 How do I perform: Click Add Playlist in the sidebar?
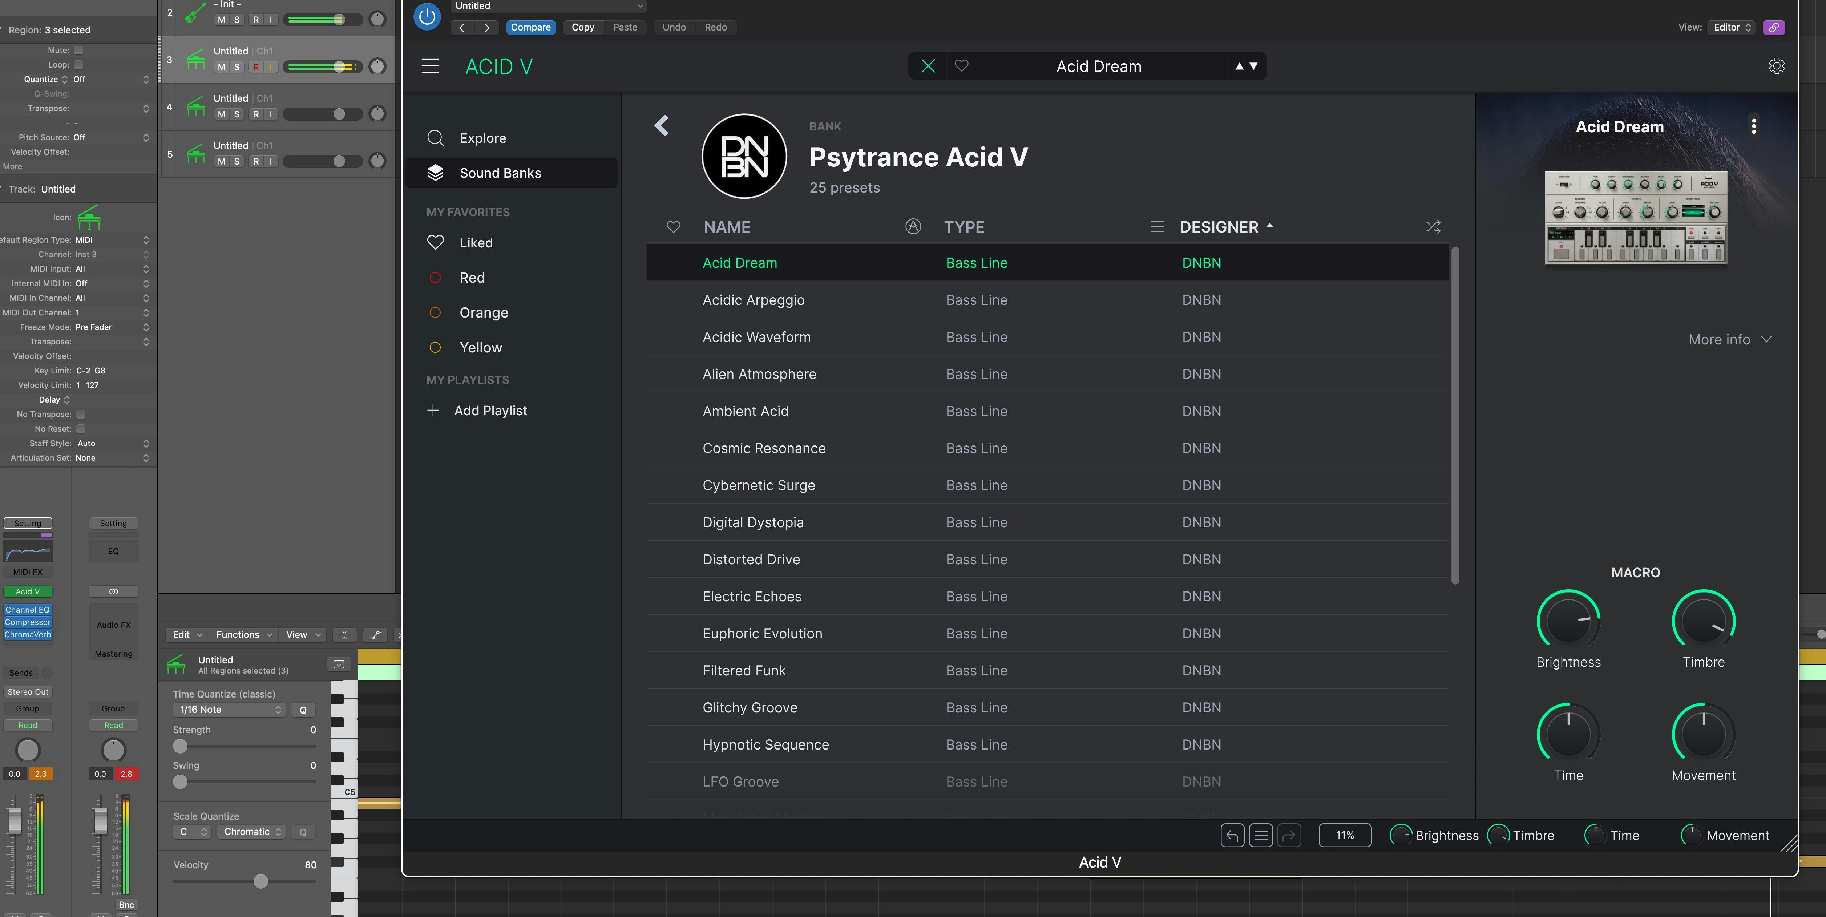click(x=490, y=410)
